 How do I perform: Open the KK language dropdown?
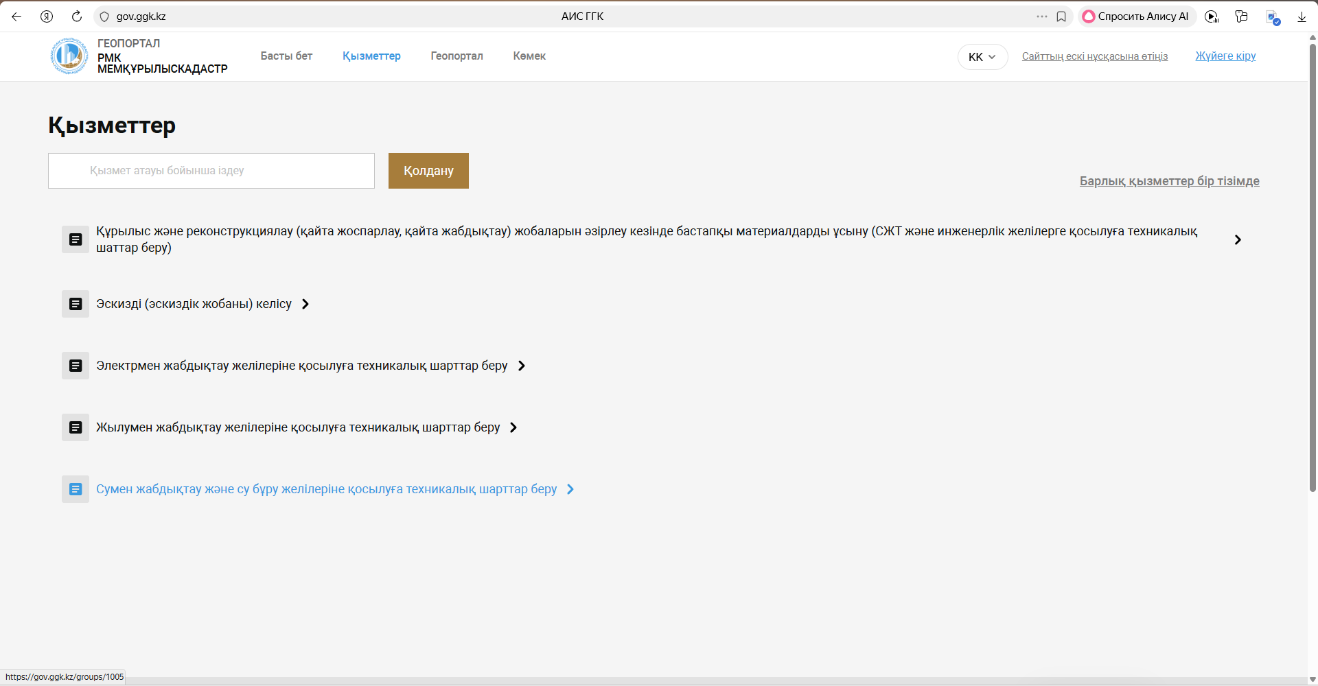tap(982, 57)
